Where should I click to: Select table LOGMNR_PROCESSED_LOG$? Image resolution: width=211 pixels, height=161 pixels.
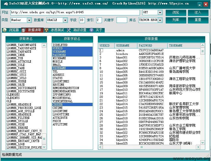point(24,108)
